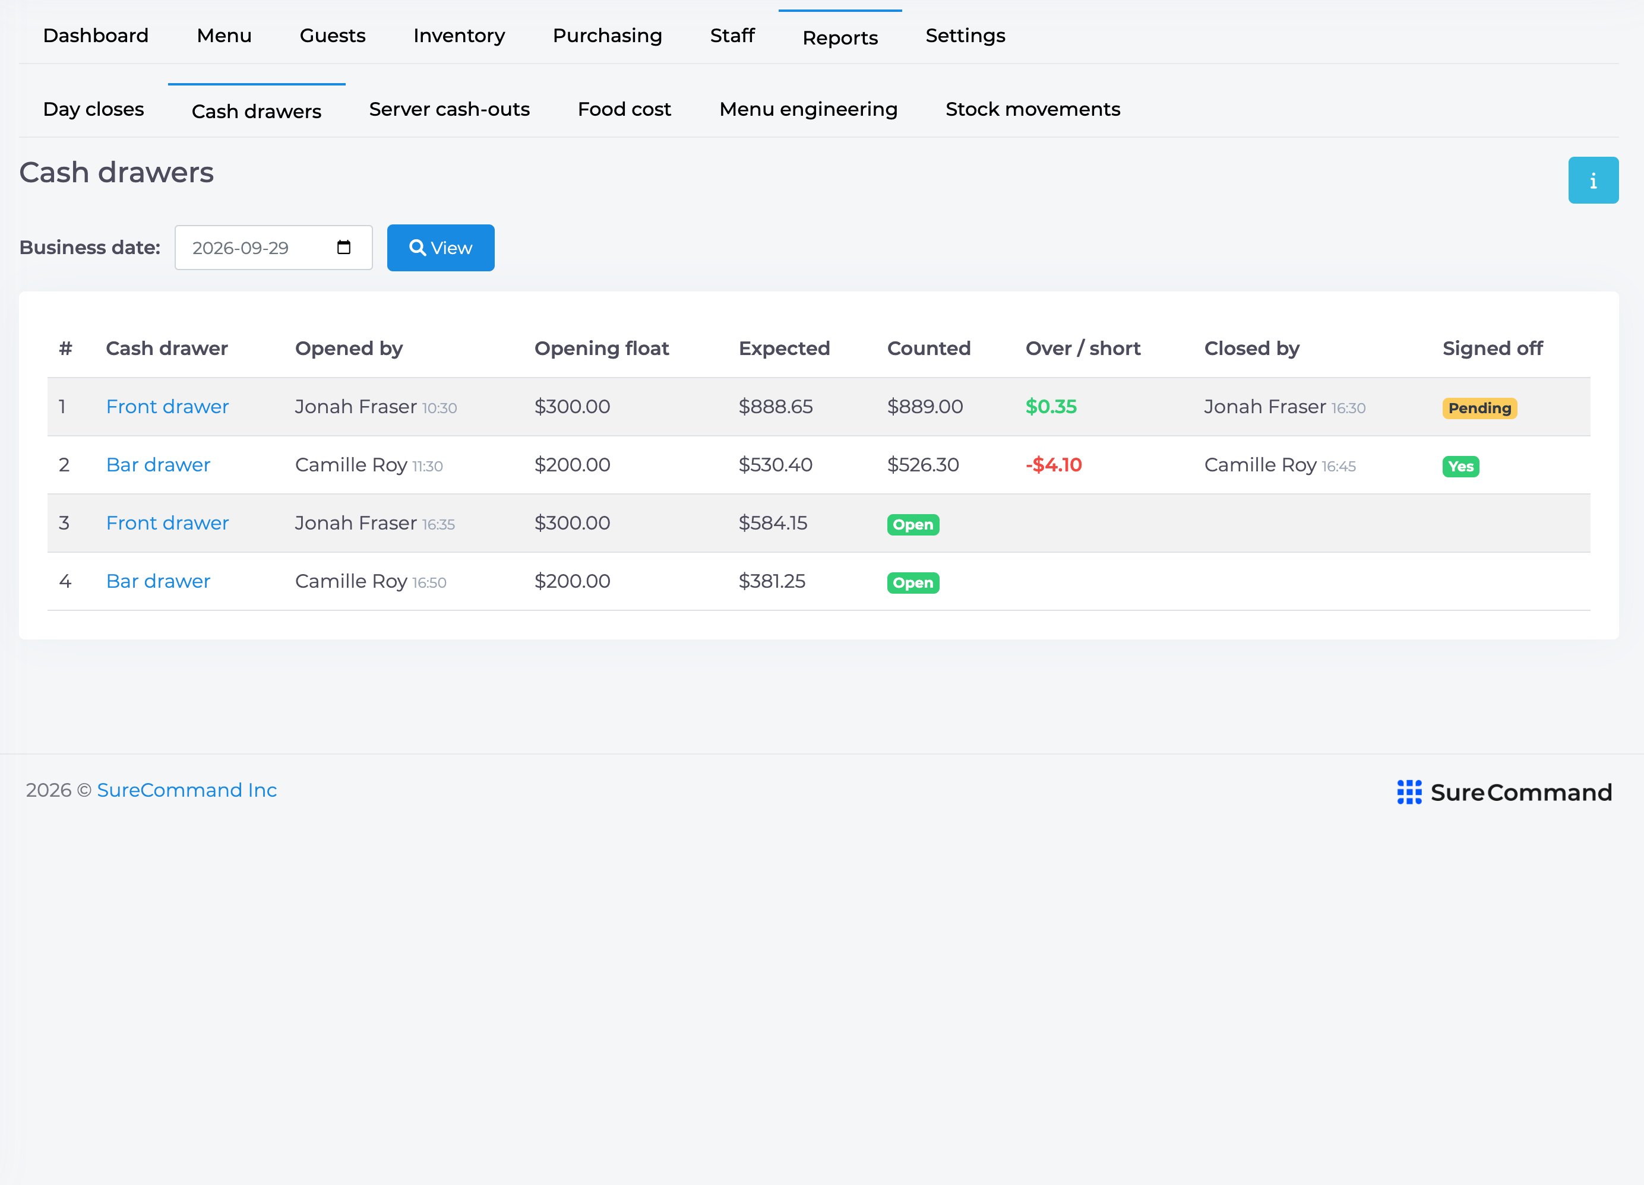Open the Stock movements report
1644x1185 pixels.
[x=1033, y=109]
